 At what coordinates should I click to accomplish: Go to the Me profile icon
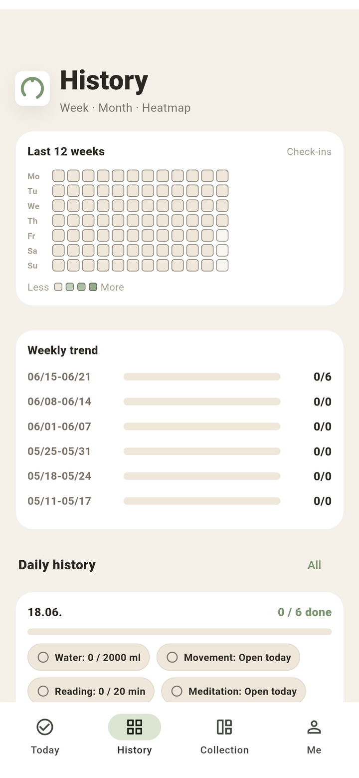pyautogui.click(x=314, y=727)
